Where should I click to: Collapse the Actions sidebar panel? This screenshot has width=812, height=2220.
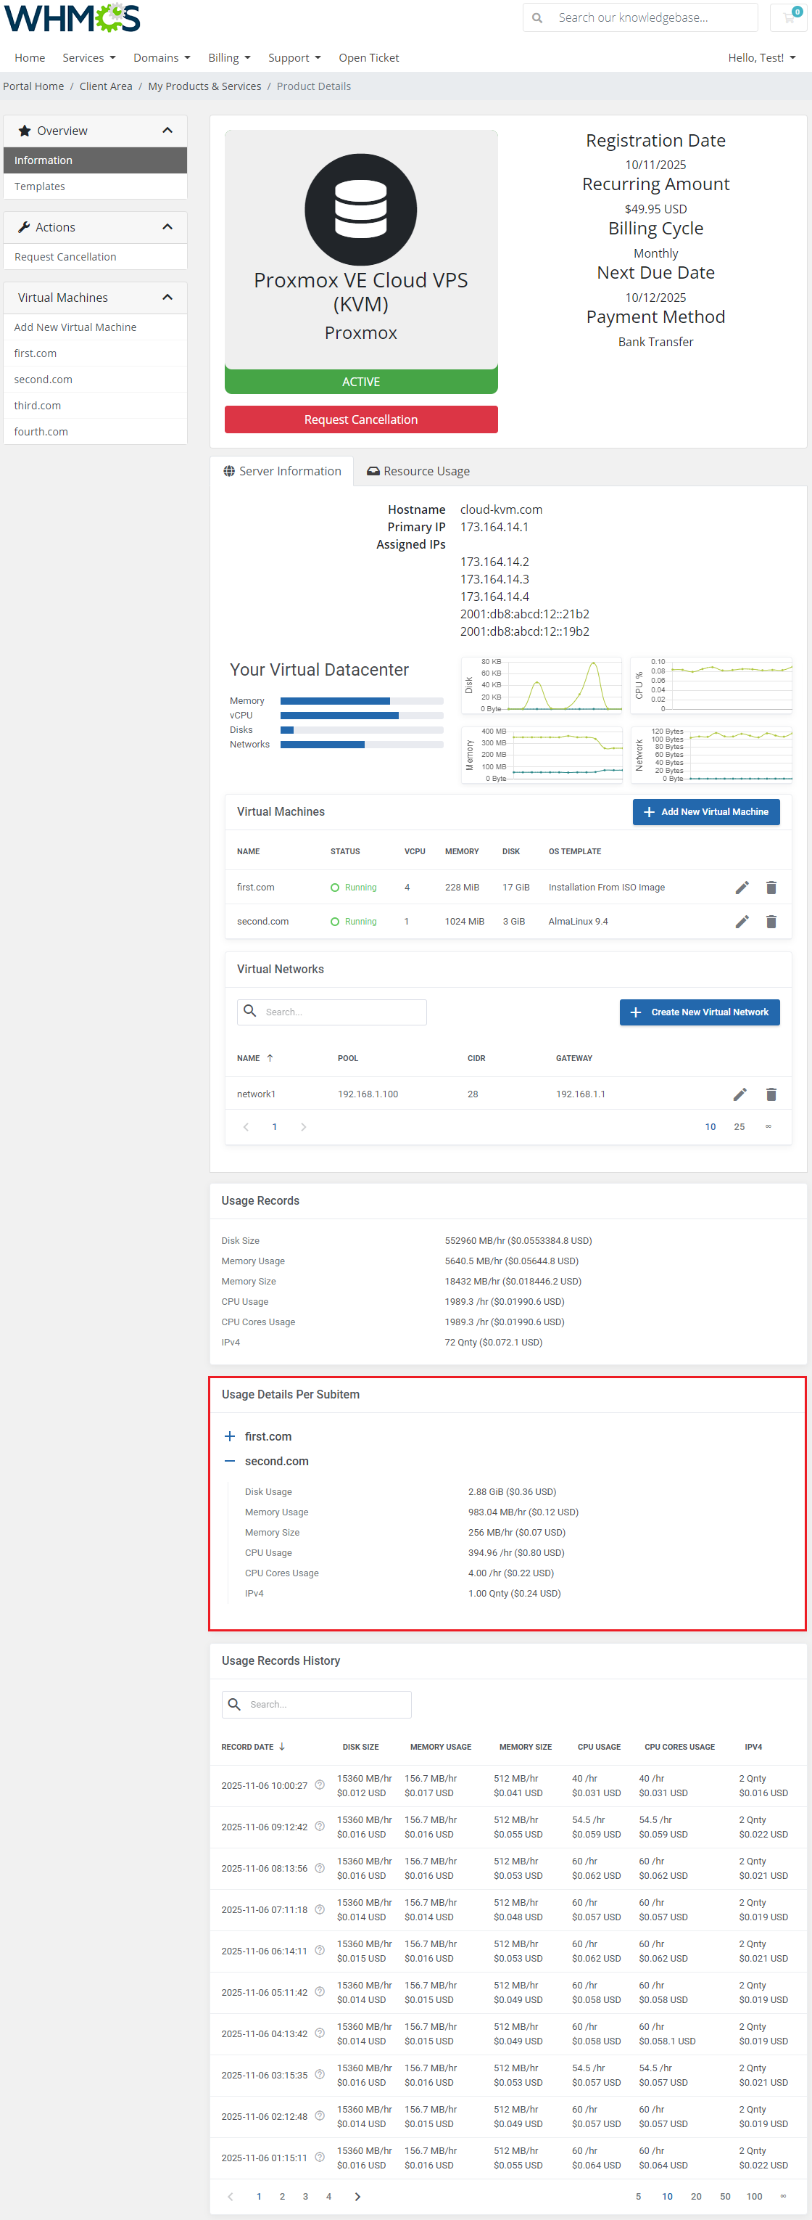(x=167, y=228)
